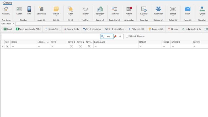Click the filter row funnel icon
This screenshot has width=208, height=117.
coord(2,46)
